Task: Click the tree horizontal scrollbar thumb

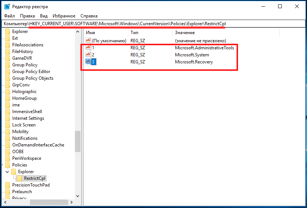Action: 49,202
